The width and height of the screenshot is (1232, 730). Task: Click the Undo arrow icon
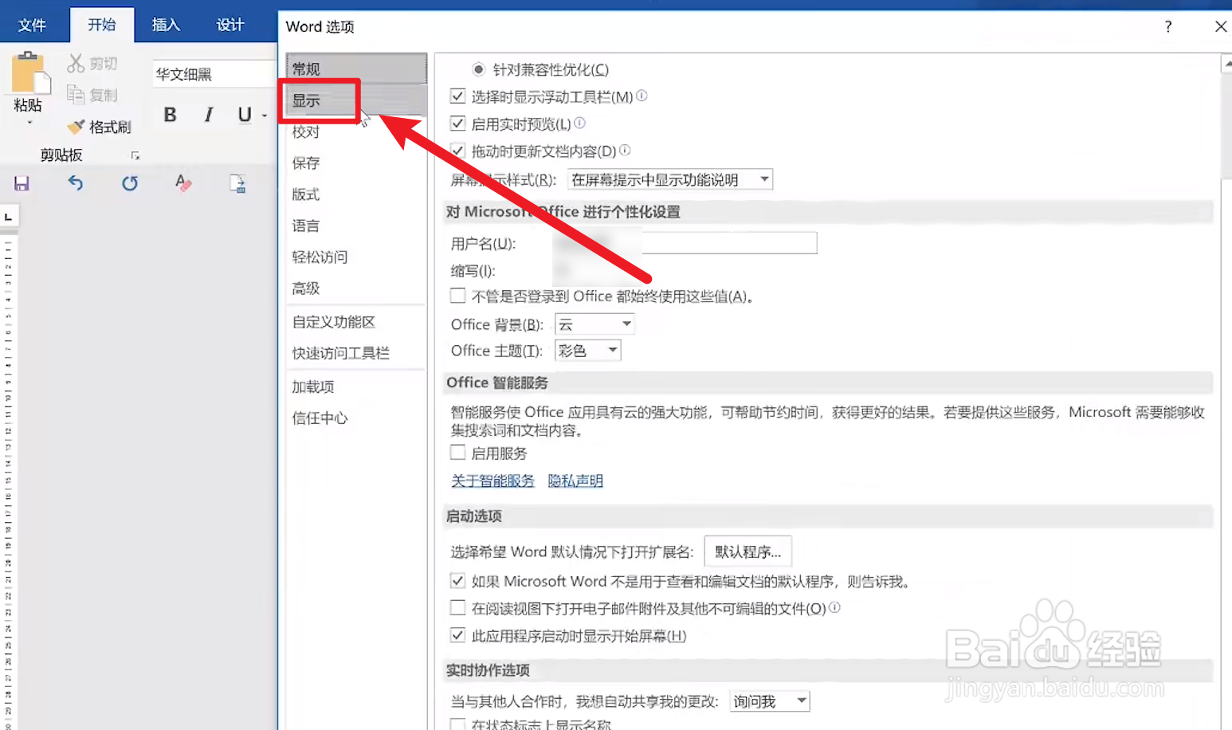[x=75, y=183]
